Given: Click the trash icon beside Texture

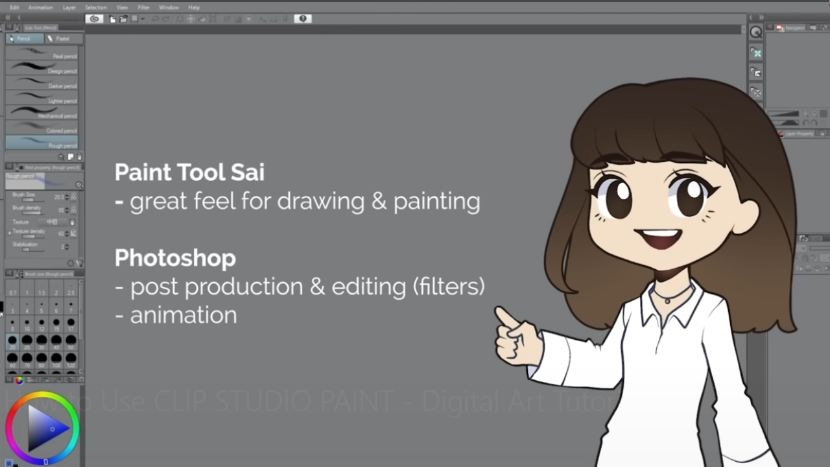Looking at the screenshot, I should 73,222.
